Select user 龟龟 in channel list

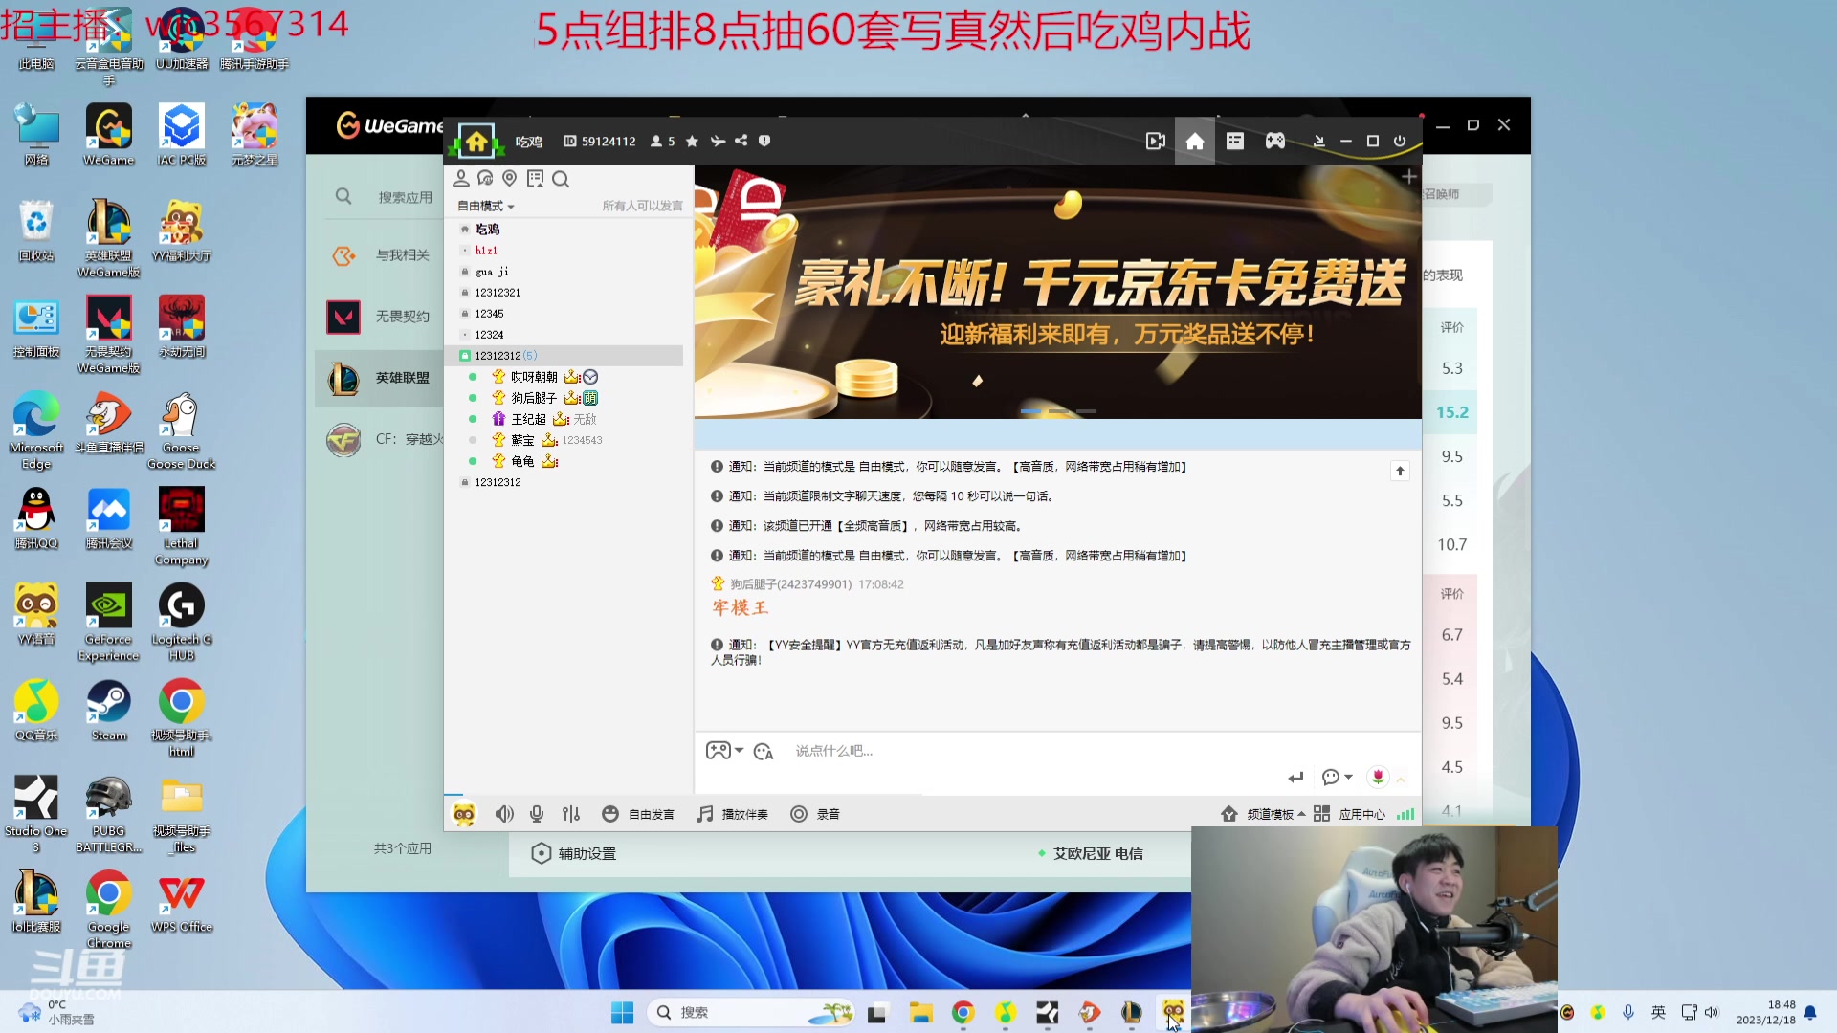[x=522, y=461]
